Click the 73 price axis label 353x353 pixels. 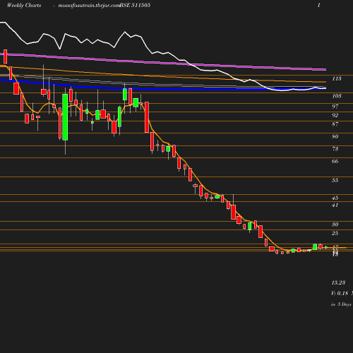click(335, 149)
